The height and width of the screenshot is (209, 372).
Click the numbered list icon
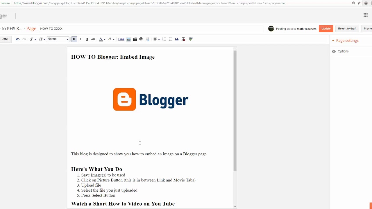[164, 39]
